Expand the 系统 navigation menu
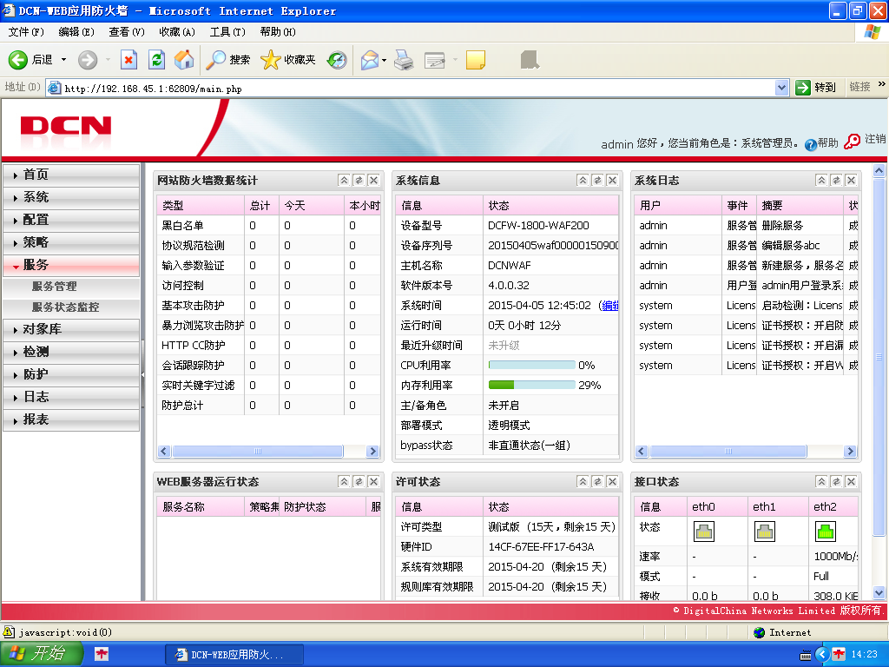The width and height of the screenshot is (889, 667). 71,197
